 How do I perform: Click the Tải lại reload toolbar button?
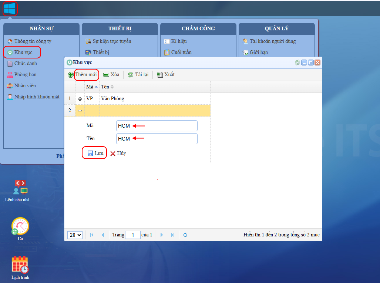pos(138,75)
